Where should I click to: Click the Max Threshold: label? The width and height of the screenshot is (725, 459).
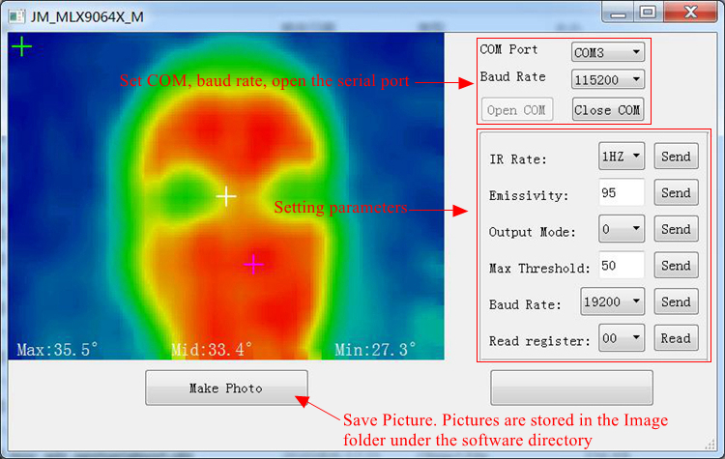(539, 269)
